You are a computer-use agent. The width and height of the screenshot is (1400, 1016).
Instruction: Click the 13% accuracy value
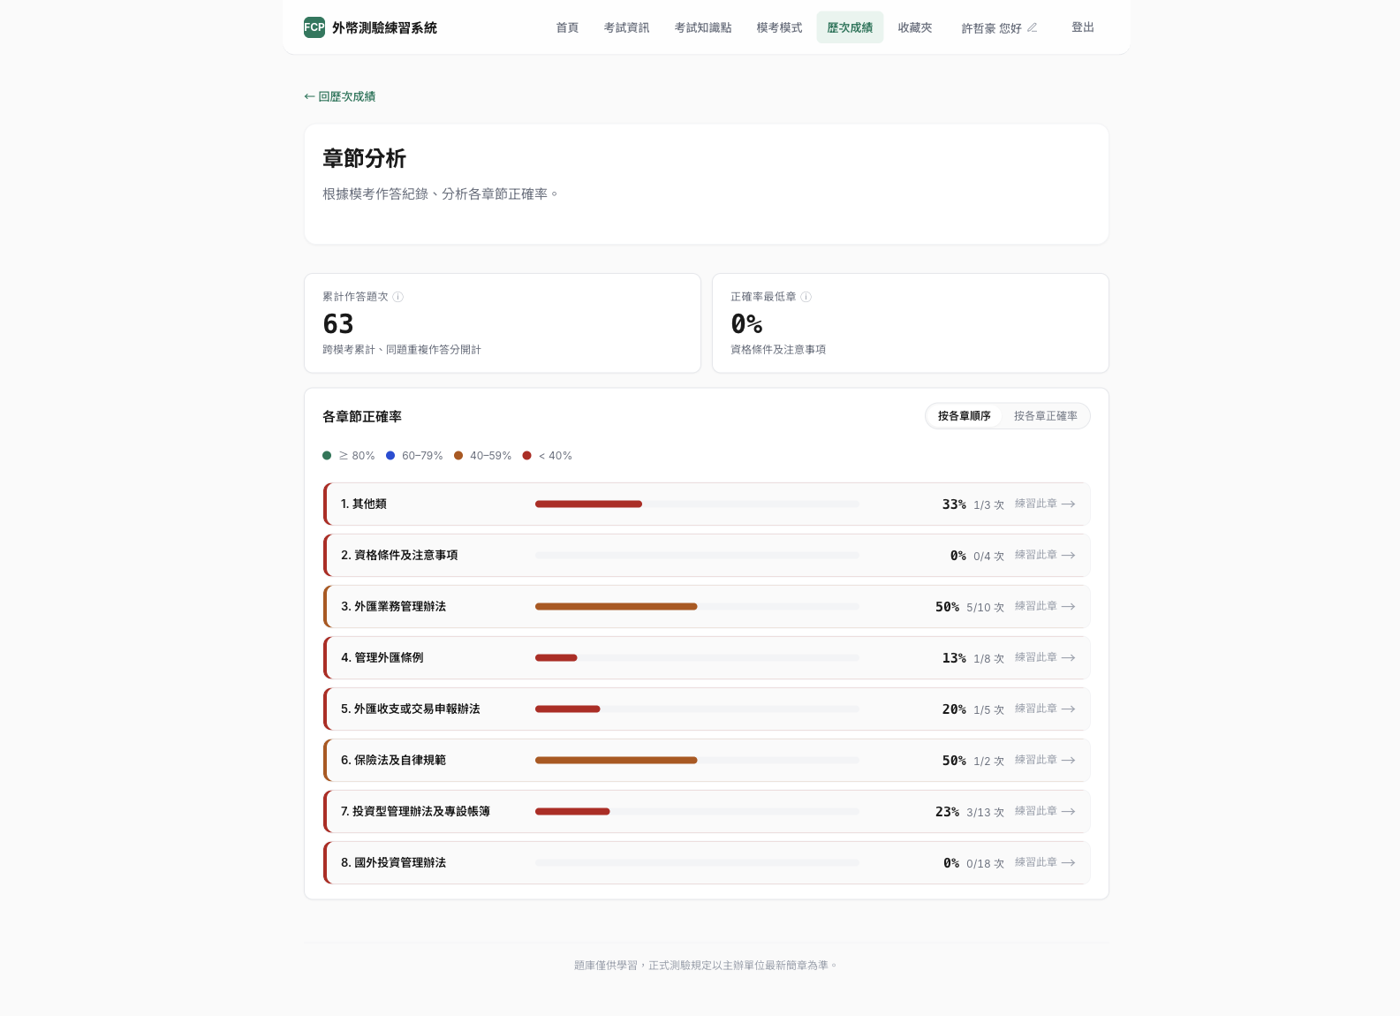(x=954, y=658)
